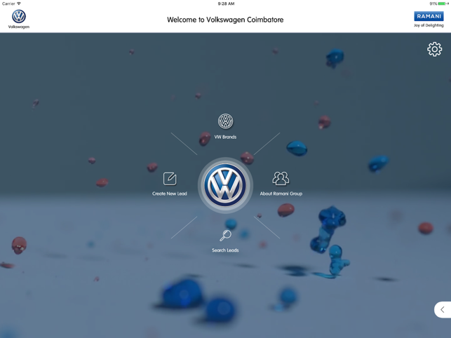The height and width of the screenshot is (338, 451).
Task: Expand the side panel chevron tab
Action: coord(443,309)
